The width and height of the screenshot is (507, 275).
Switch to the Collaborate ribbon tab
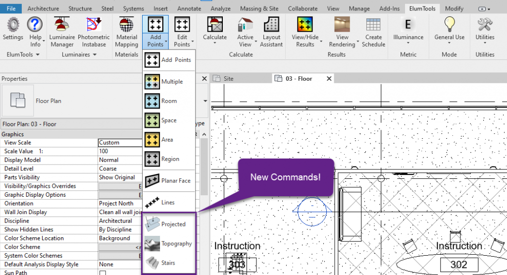pos(303,9)
